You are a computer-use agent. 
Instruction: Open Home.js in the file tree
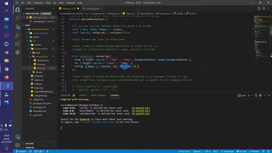click(x=41, y=64)
